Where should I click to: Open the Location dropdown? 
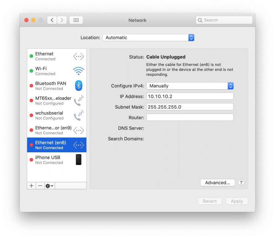[148, 37]
